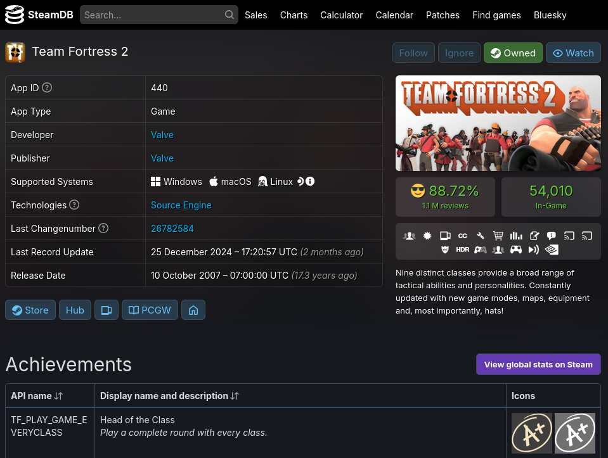Click the search magnifier icon
608x458 pixels.
click(x=229, y=15)
